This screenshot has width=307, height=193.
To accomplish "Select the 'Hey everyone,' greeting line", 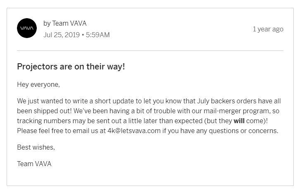I will click(x=38, y=85).
